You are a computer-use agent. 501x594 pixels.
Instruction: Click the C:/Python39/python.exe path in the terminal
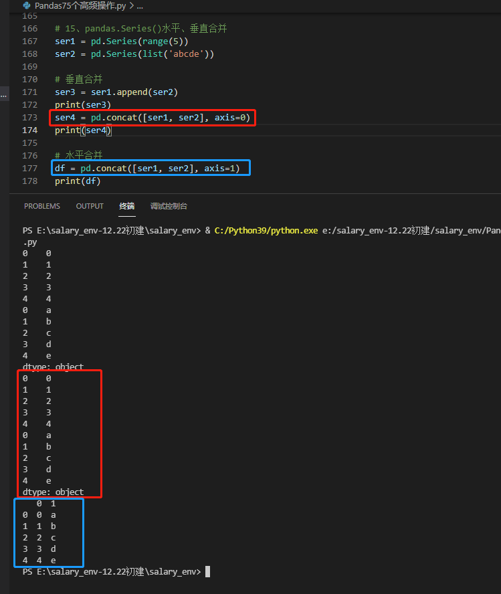pos(266,230)
